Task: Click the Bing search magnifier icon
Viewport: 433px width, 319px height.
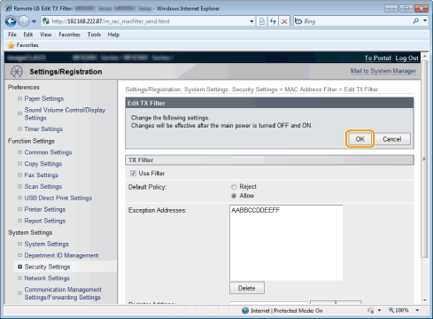Action: tap(416, 20)
